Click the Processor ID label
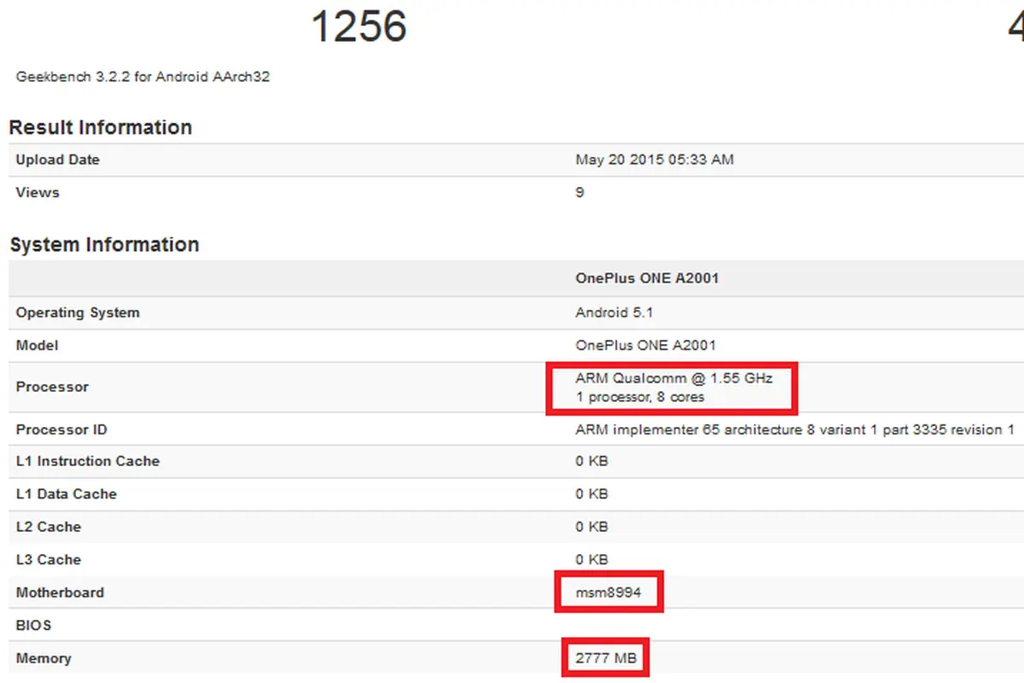Viewport: 1024px width, 683px height. pos(61,429)
